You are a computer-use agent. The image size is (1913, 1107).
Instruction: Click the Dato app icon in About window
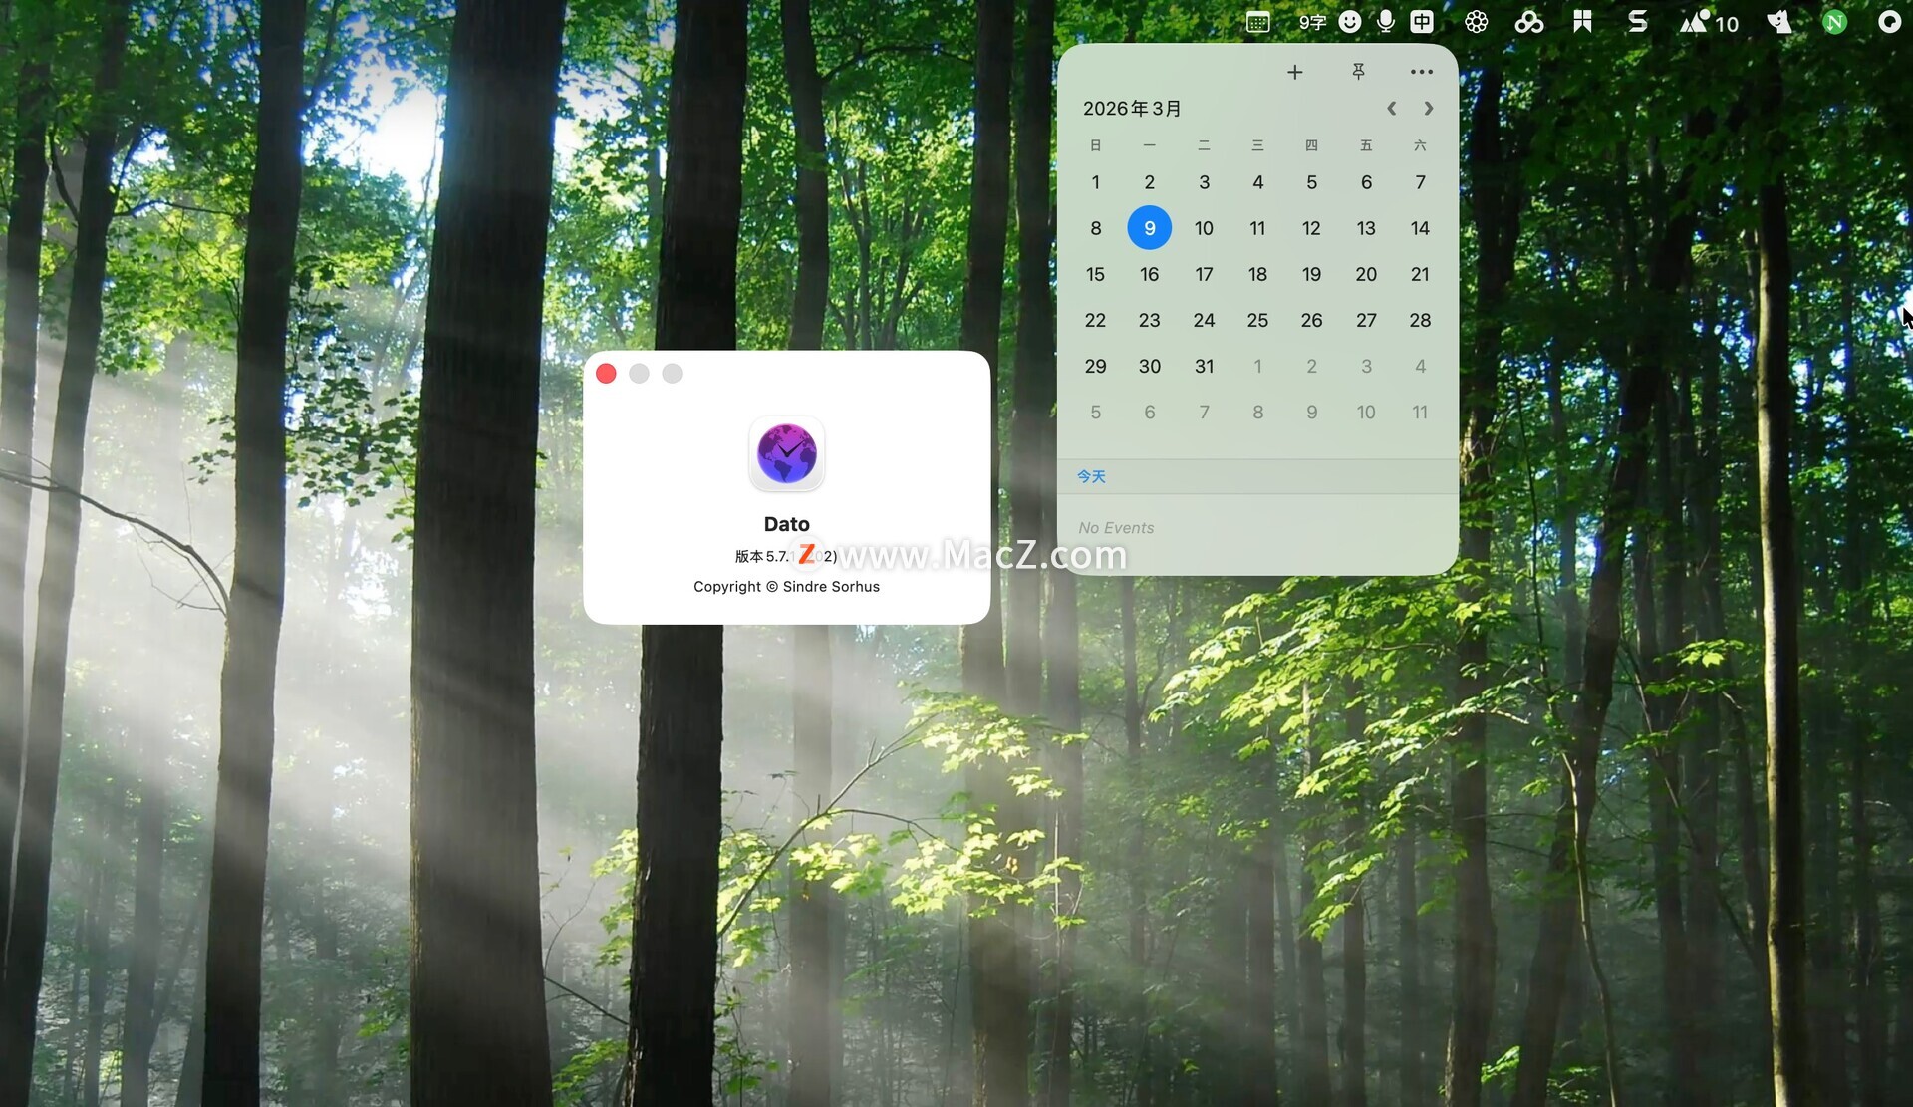pos(786,453)
